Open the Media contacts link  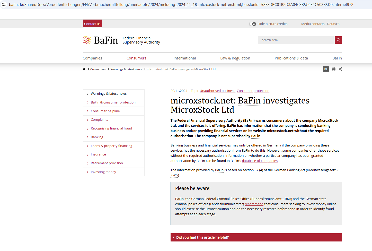pos(313,24)
